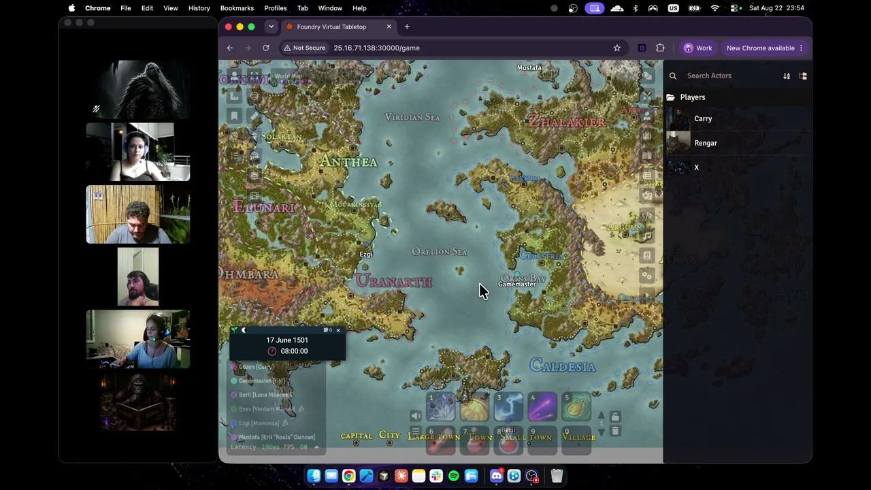Click the select-tokens frame tool
The width and height of the screenshot is (871, 490).
[254, 76]
